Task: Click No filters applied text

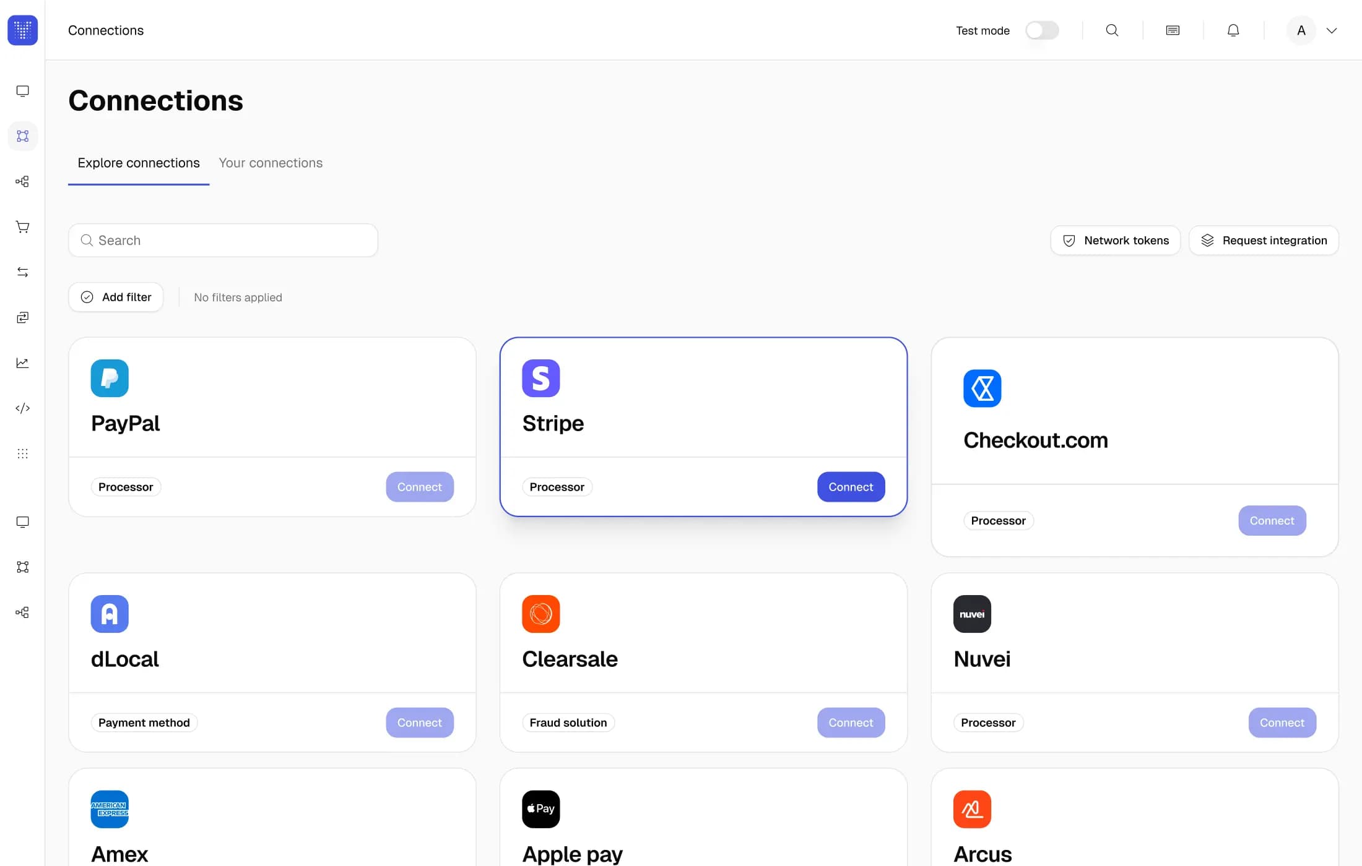Action: pos(238,298)
